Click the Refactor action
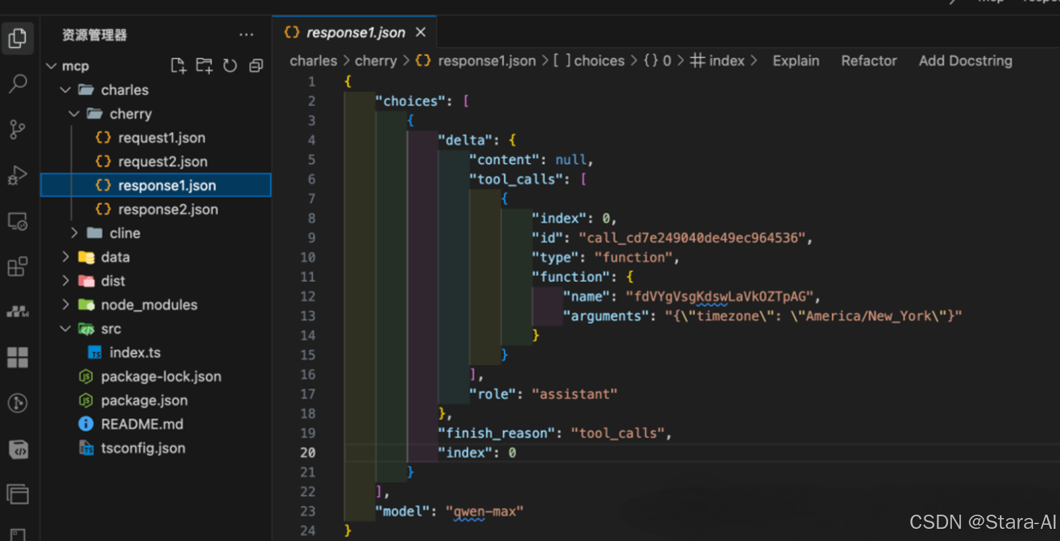Screen dimensions: 1060x541 (x=869, y=61)
